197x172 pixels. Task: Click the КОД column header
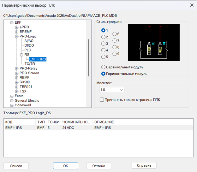[20, 122]
